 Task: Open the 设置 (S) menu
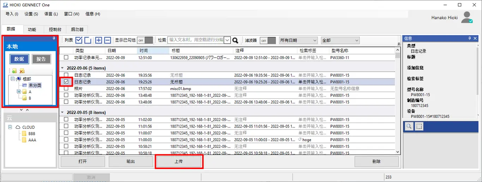pos(31,14)
